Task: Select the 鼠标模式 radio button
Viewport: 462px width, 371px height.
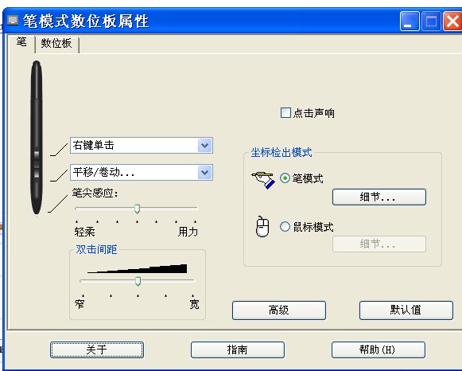Action: tap(285, 226)
